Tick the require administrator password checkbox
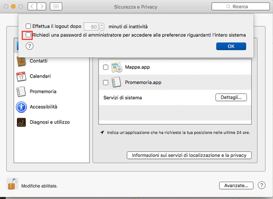The width and height of the screenshot is (273, 199). pos(28,35)
